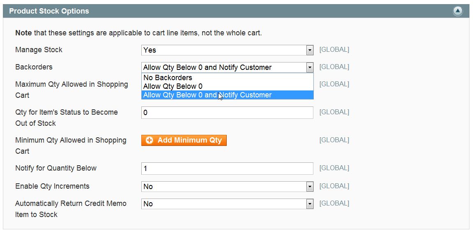This screenshot has height=231, width=474.
Task: Click the Manage Stock dropdown arrow
Action: (310, 50)
